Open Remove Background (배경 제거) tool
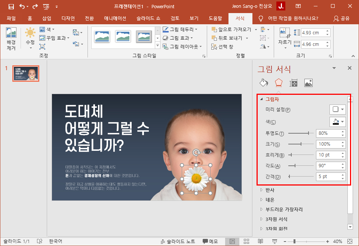This screenshot has width=359, height=246. (11, 39)
